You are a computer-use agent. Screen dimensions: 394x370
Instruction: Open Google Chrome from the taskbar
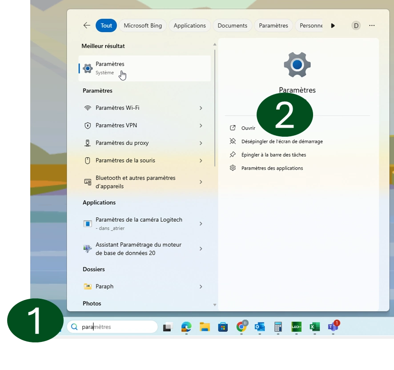[241, 327]
